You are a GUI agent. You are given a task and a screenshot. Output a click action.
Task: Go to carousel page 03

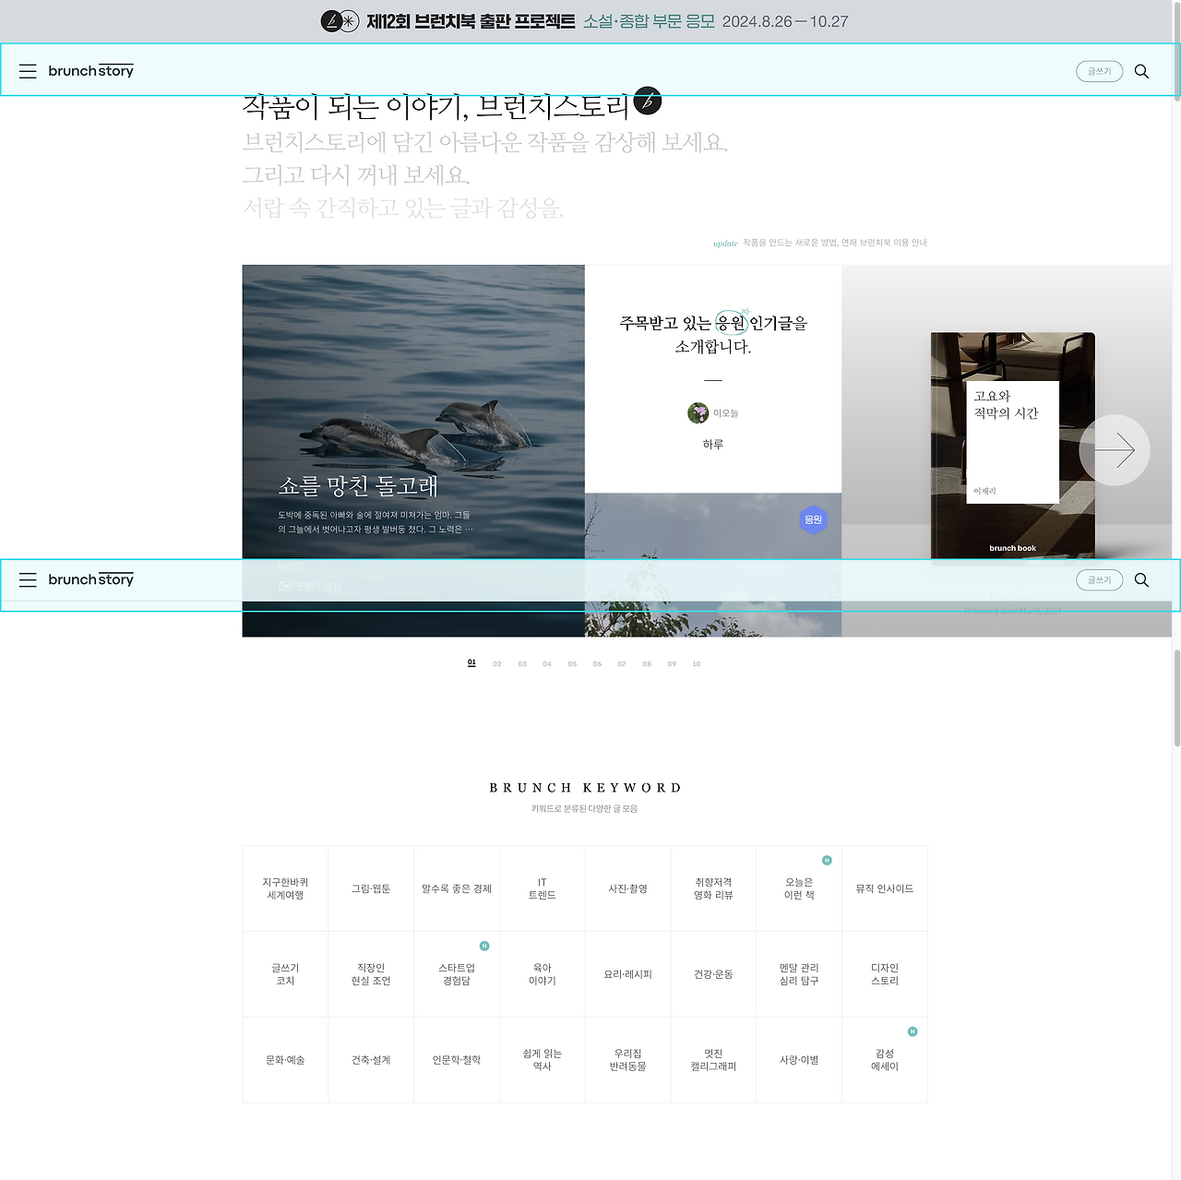[522, 664]
